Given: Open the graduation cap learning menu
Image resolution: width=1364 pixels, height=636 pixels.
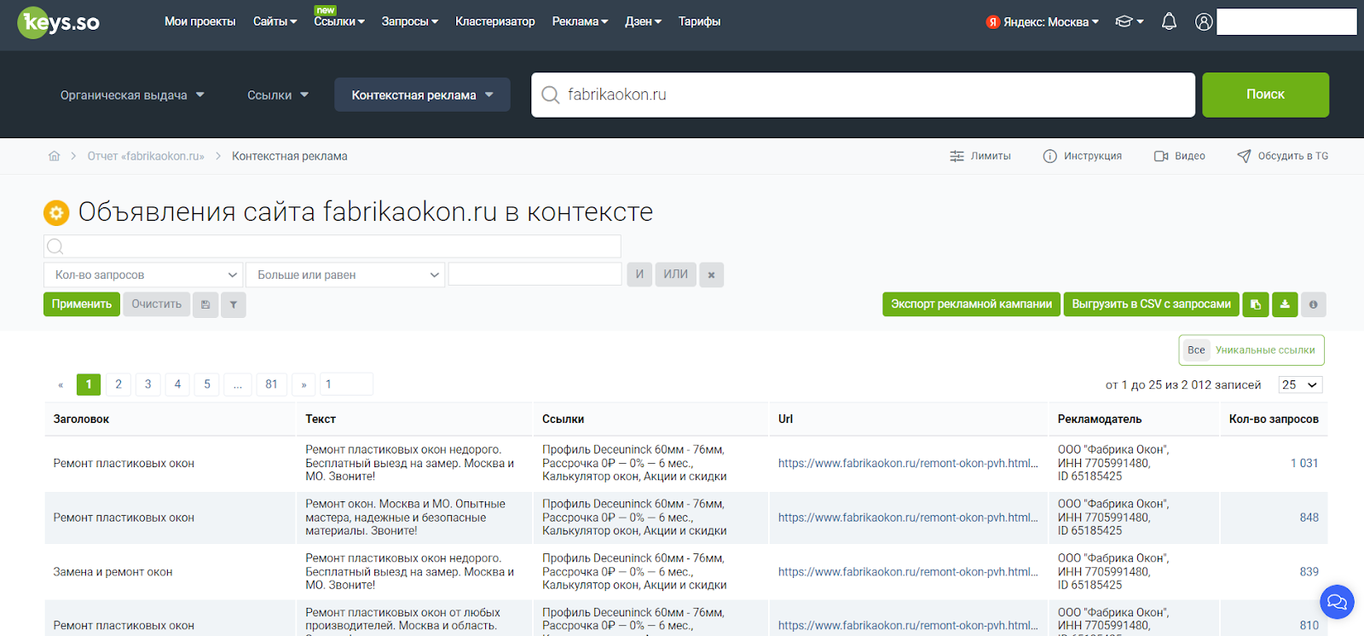Looking at the screenshot, I should (x=1129, y=21).
